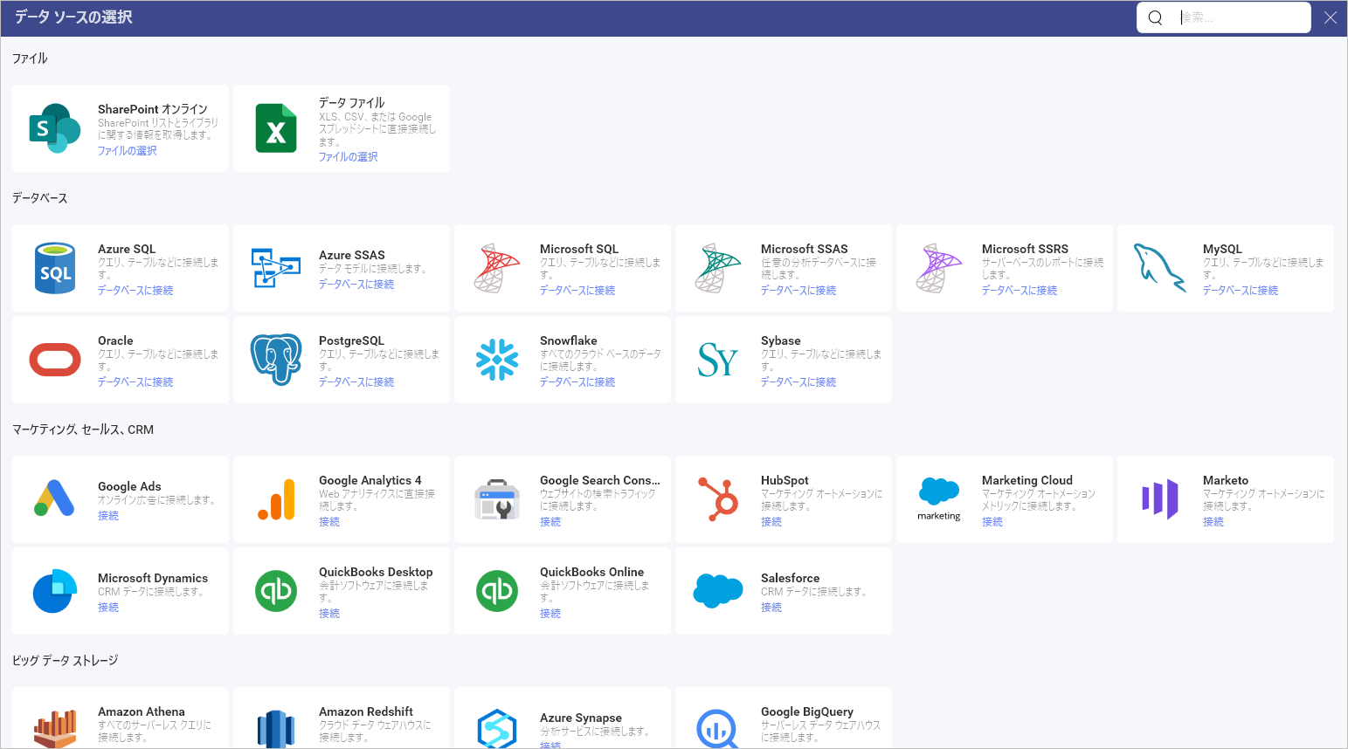The width and height of the screenshot is (1348, 749).
Task: Click PostgreSQL connect to database link
Action: pyautogui.click(x=356, y=382)
